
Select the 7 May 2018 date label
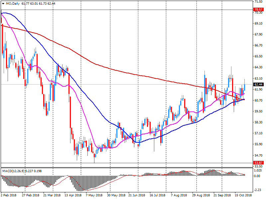click(94, 195)
